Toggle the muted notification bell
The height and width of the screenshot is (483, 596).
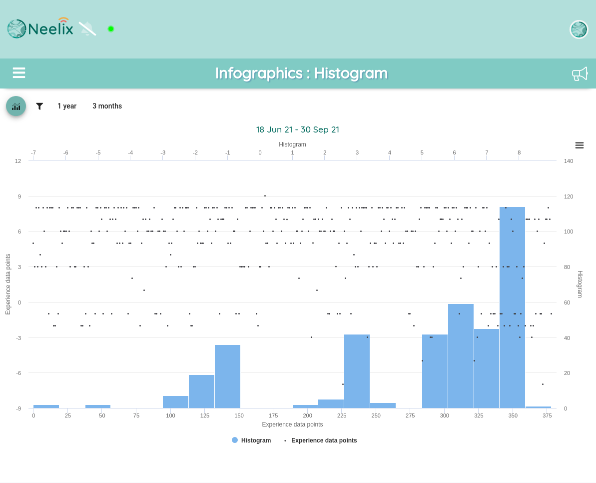tap(87, 29)
